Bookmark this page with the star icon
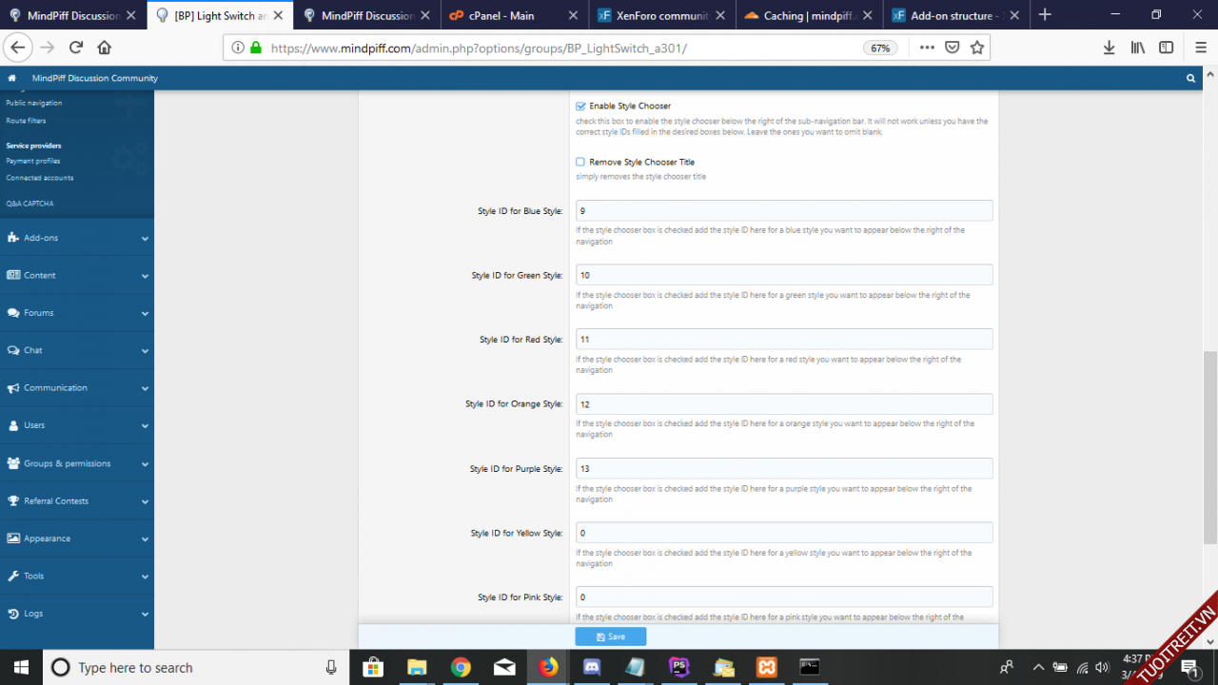 click(x=976, y=48)
